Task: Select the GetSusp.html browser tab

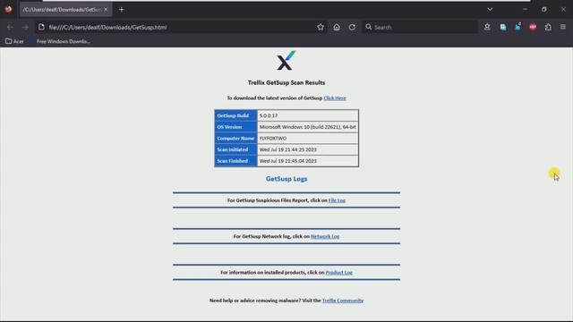Action: [65, 10]
